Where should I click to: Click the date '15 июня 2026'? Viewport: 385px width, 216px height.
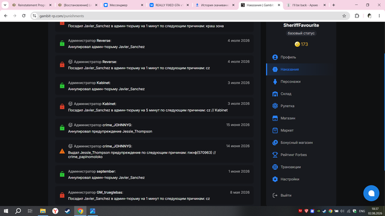[238, 125]
